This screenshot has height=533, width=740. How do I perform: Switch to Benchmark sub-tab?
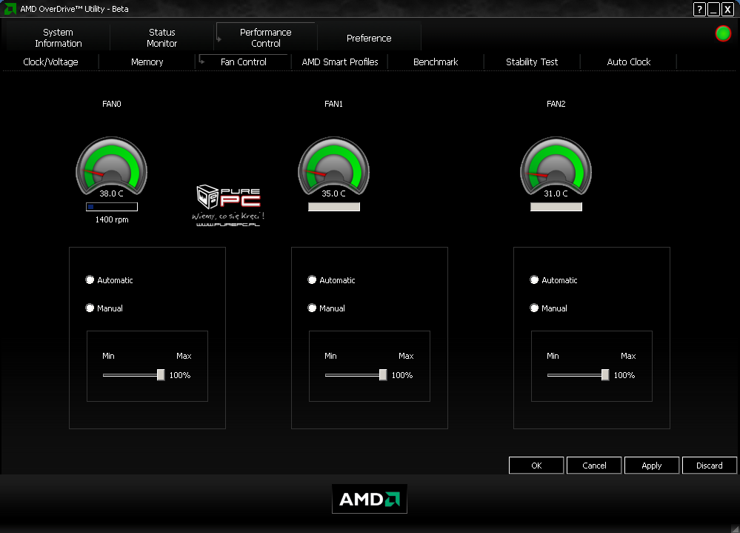tap(436, 62)
